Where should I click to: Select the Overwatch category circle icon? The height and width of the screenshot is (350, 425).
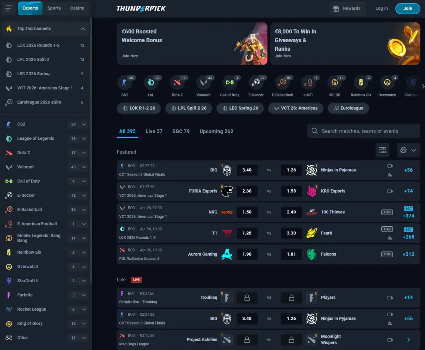pyautogui.click(x=387, y=82)
